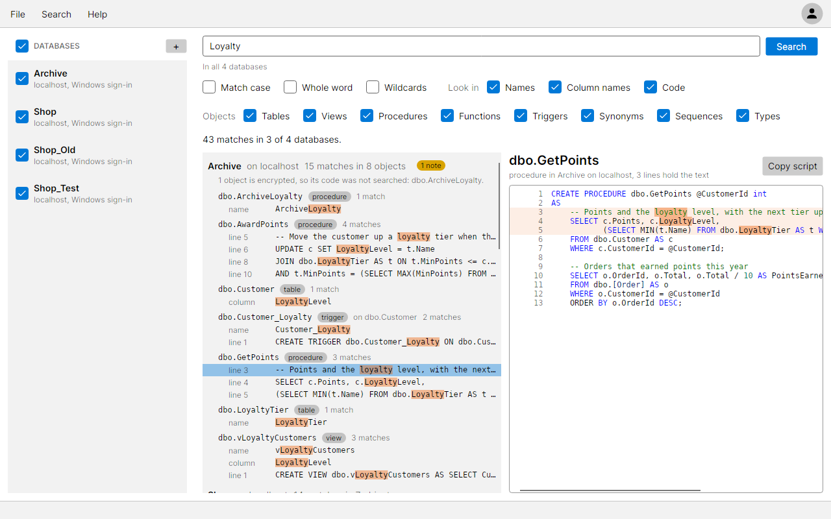Select the dbo.AwardPoints procedure result
831x519 pixels.
[x=352, y=224]
